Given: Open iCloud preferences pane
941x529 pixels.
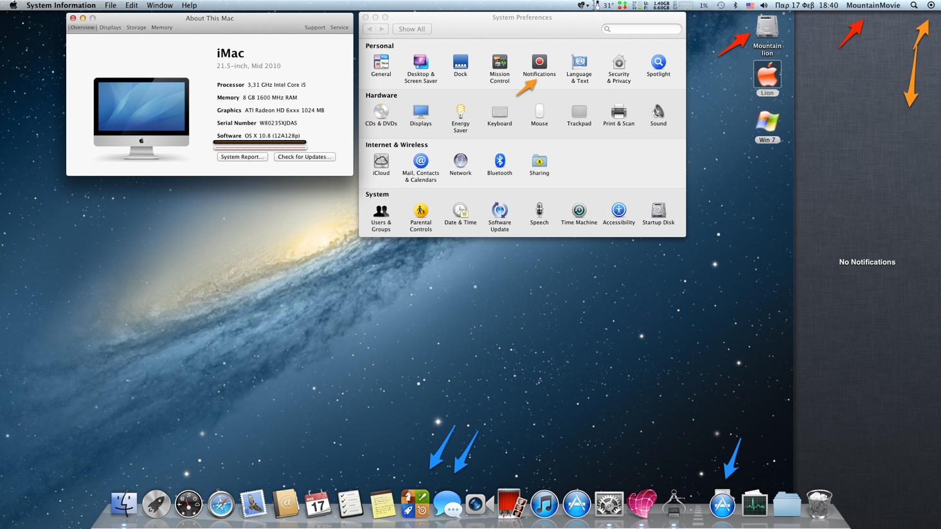Looking at the screenshot, I should coord(381,165).
